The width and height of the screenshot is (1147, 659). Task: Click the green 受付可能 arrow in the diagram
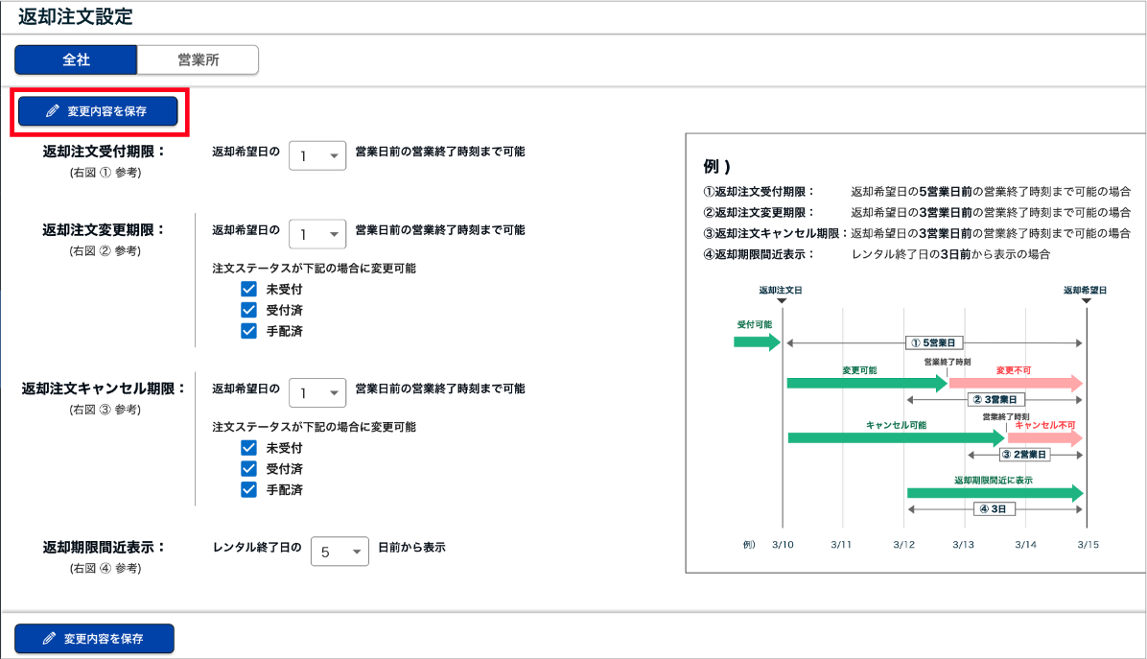pos(758,342)
